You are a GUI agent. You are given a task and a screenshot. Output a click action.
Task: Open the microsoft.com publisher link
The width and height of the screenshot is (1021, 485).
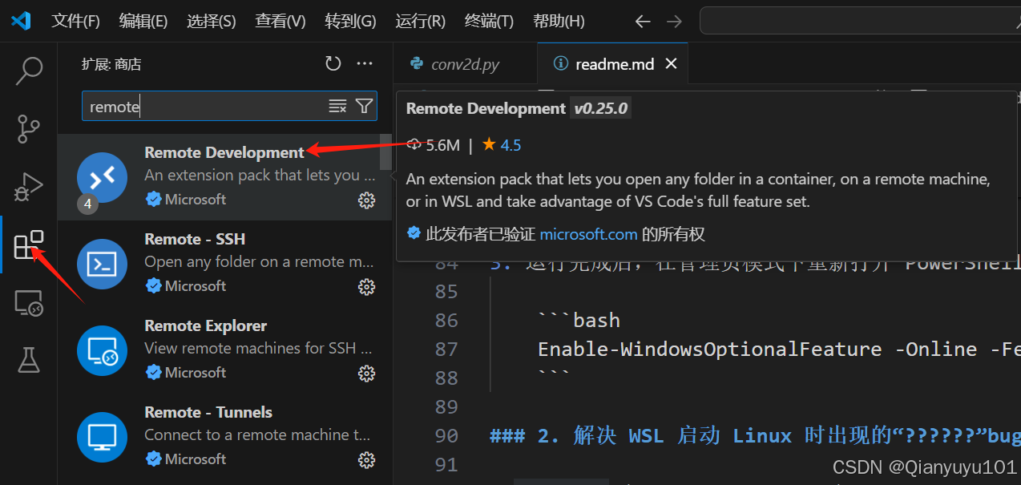tap(588, 234)
